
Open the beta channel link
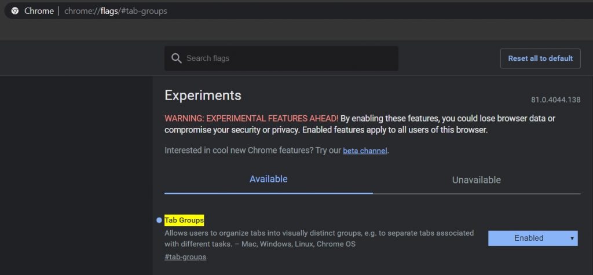pyautogui.click(x=365, y=151)
